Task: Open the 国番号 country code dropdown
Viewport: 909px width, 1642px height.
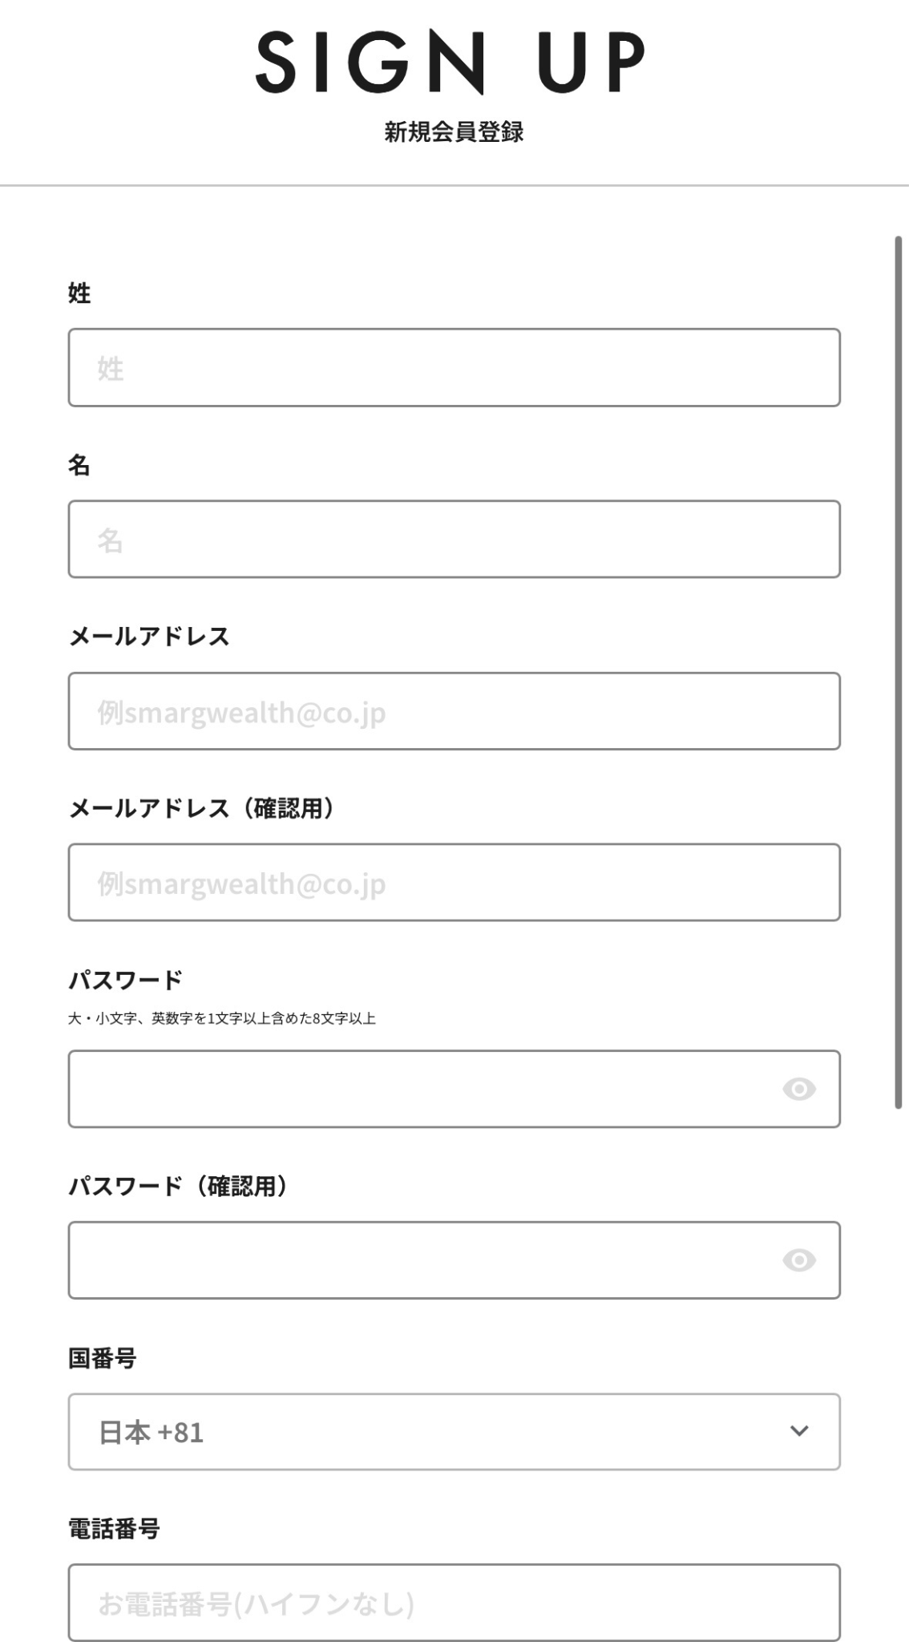Action: [x=454, y=1432]
